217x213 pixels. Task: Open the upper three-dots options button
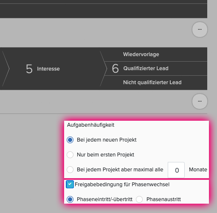[200, 29]
